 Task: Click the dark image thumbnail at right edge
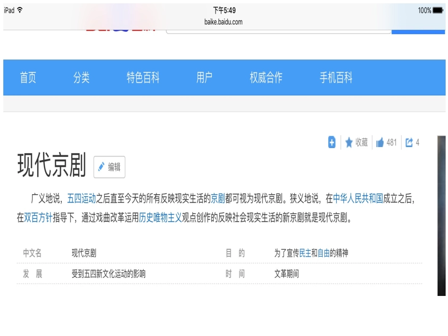[441, 216]
